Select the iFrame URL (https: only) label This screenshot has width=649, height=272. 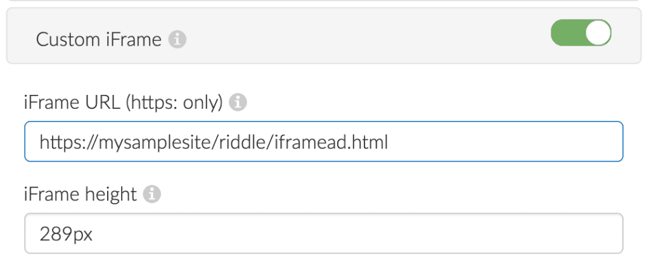124,103
